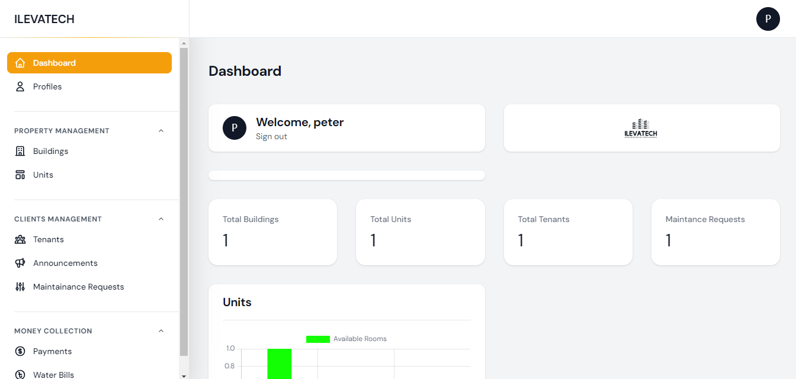Screen dimensions: 796x379
Task: Open the Profiles menu item
Action: [89, 86]
